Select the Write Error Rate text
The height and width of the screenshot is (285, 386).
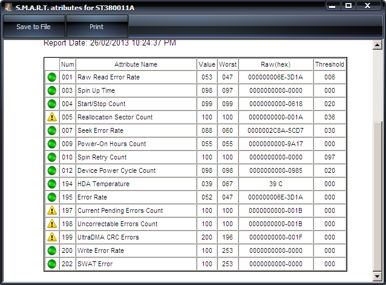click(x=100, y=250)
